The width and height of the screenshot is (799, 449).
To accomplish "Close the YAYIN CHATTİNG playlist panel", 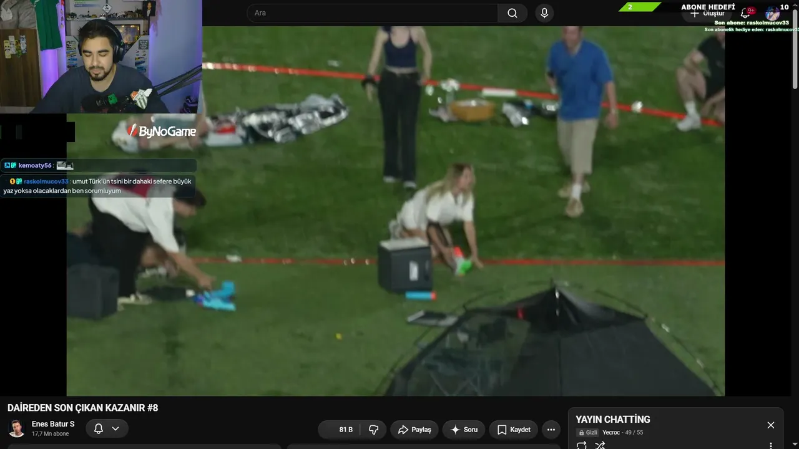I will point(771,425).
